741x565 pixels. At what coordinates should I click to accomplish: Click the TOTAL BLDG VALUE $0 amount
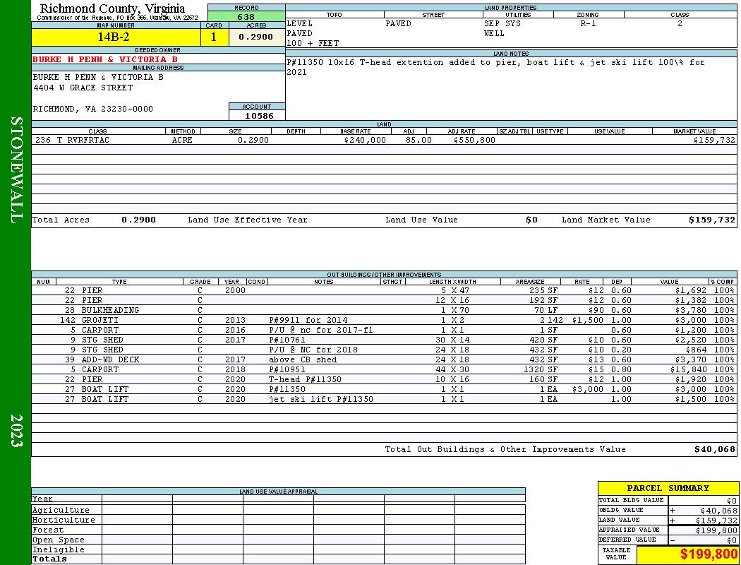point(732,501)
